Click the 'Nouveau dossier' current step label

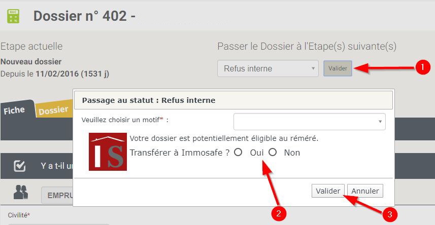[31, 61]
